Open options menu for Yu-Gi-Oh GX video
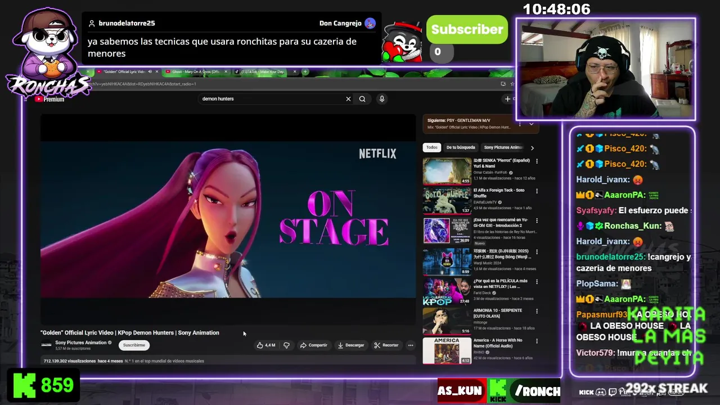 [537, 220]
